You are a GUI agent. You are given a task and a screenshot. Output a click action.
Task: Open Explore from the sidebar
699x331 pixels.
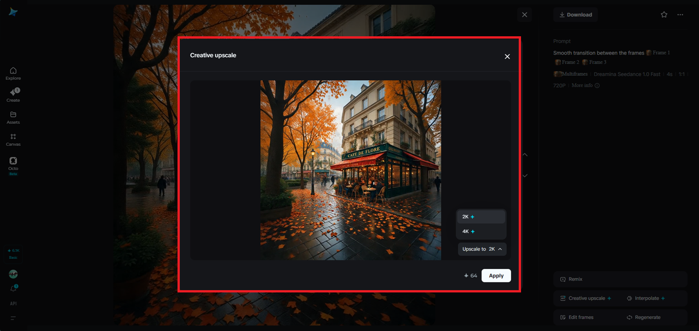13,73
